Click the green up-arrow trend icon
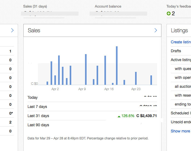This screenshot has height=151, width=191. click(119, 117)
